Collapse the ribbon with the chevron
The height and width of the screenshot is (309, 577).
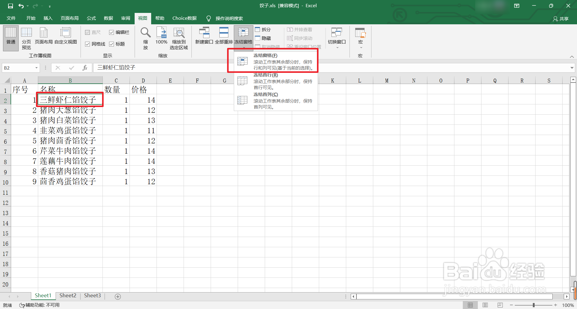(x=572, y=57)
